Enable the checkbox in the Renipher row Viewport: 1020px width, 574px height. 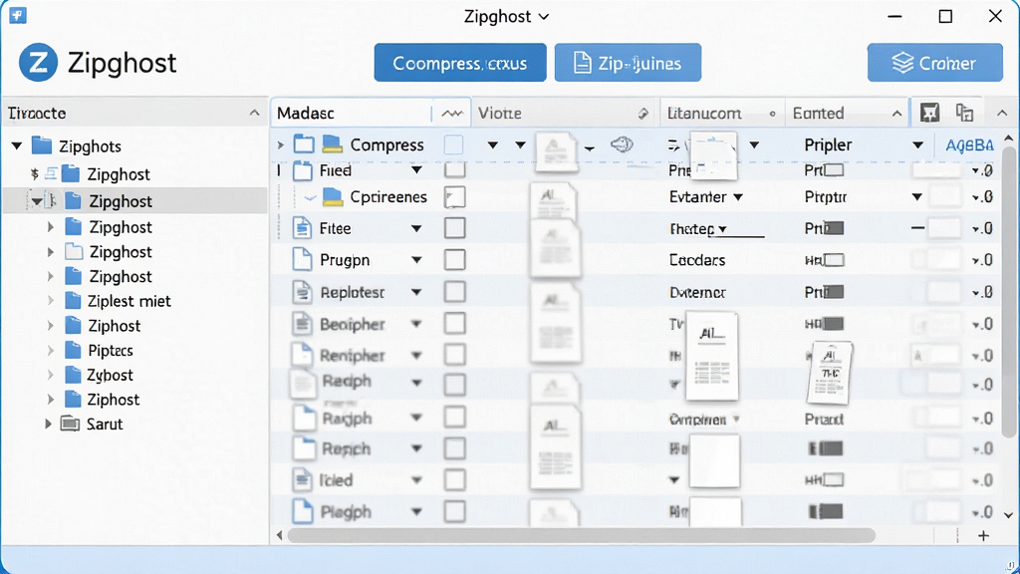(x=454, y=355)
